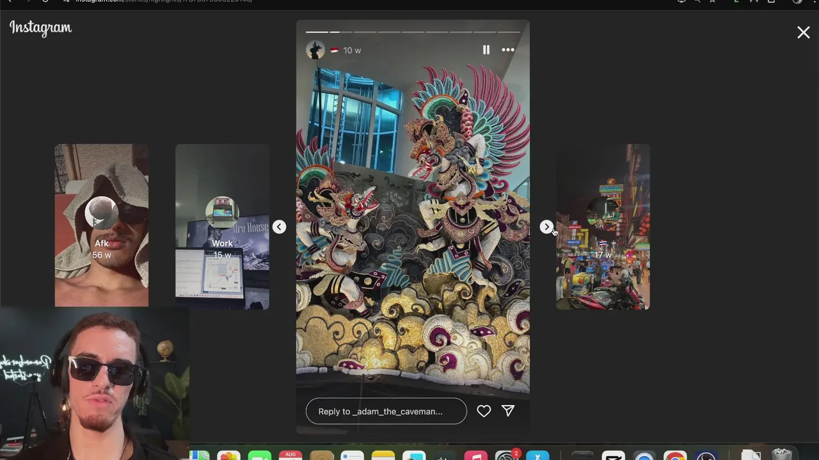Open Calendar from the Dock
Screen dimensions: 819x460
[290, 456]
